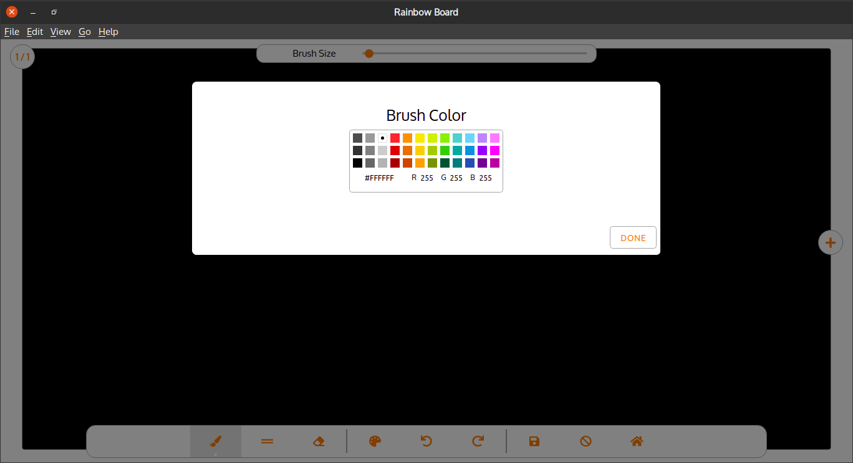Pick the vivid violet middle-row swatch
853x463 pixels.
(482, 150)
